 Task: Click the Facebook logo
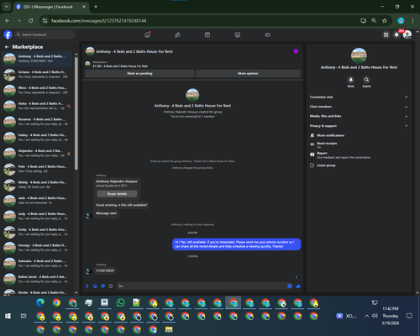(x=8, y=34)
